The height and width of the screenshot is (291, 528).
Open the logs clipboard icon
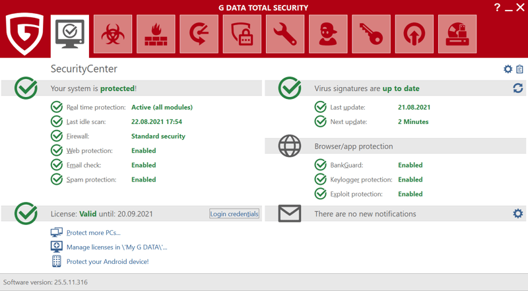pyautogui.click(x=519, y=69)
